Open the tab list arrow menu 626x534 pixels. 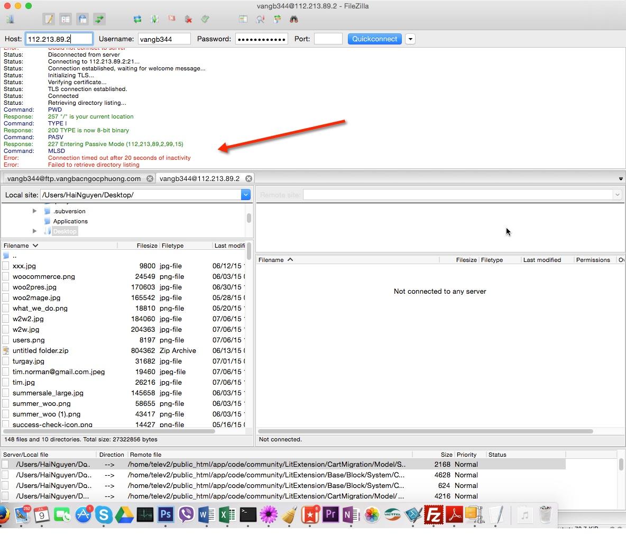621,179
